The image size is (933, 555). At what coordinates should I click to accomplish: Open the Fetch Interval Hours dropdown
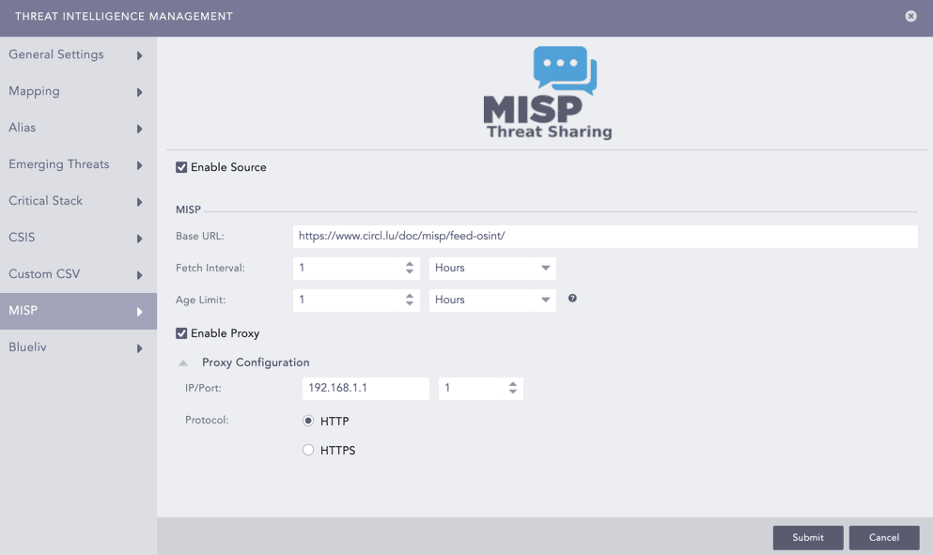click(x=492, y=268)
